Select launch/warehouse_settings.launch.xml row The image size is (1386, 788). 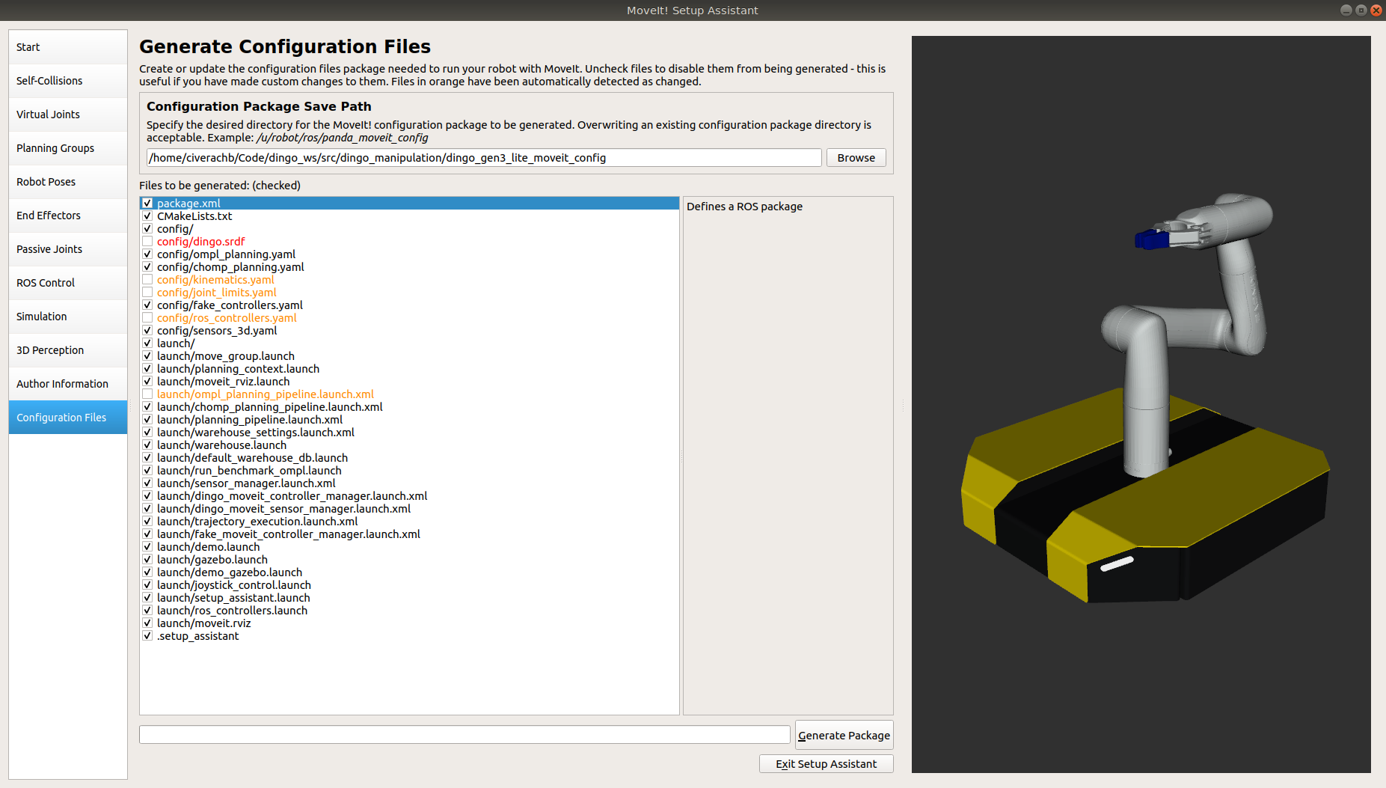(409, 433)
